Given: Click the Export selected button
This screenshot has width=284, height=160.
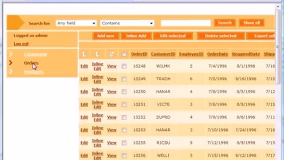Looking at the screenshot, I should click(261, 36).
